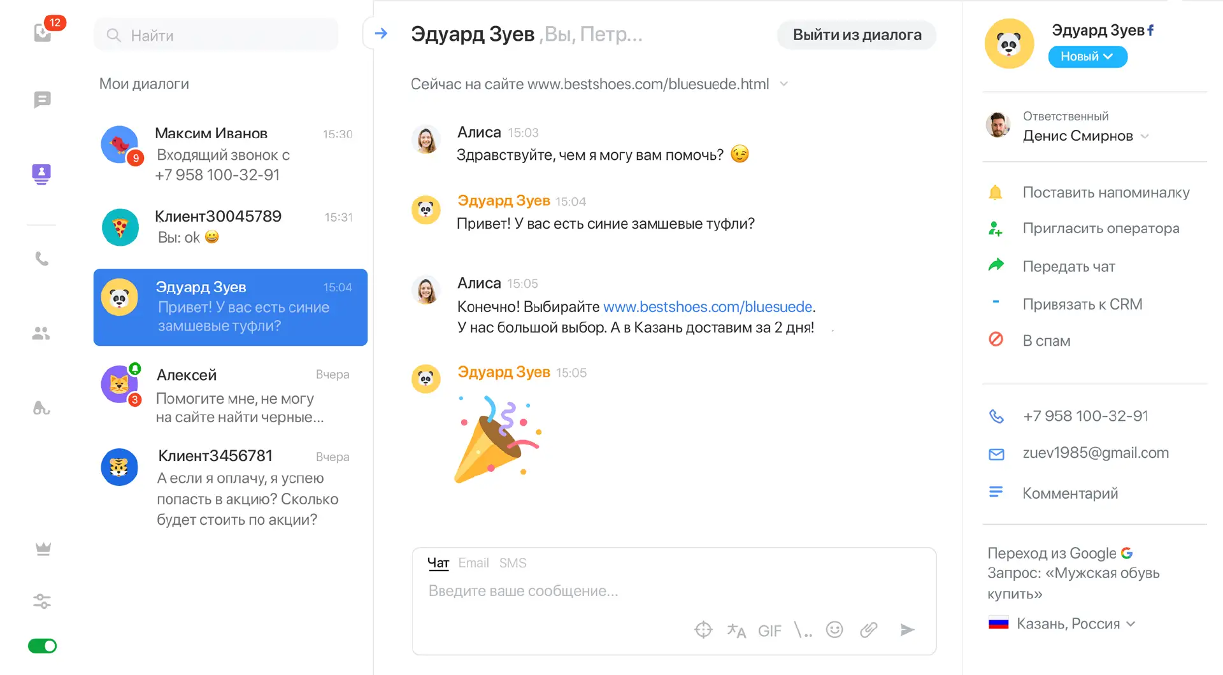Open the inbox icon with 12 badge
1223x675 pixels.
[x=43, y=32]
